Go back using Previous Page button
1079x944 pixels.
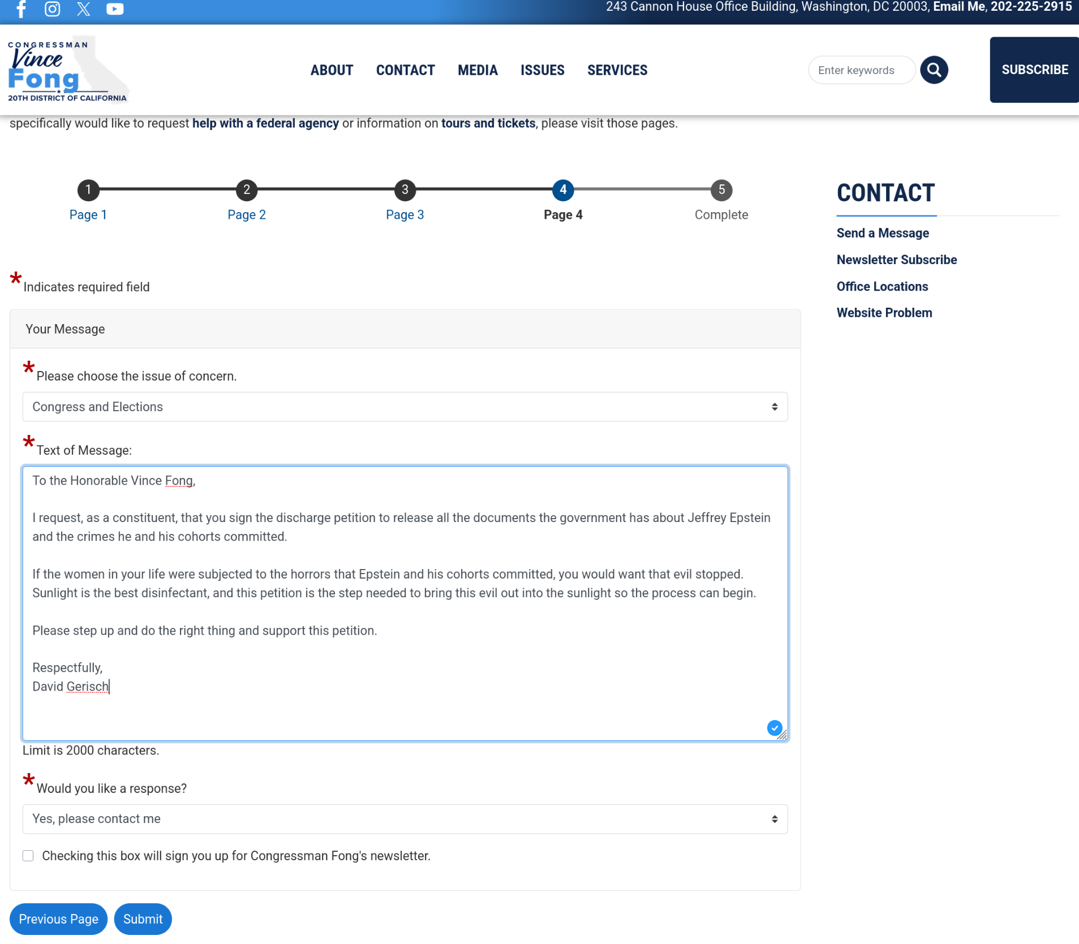58,919
